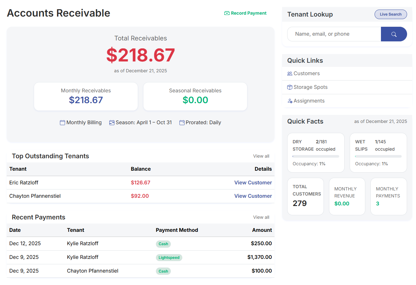Switch to the Quick Links panel

(305, 61)
